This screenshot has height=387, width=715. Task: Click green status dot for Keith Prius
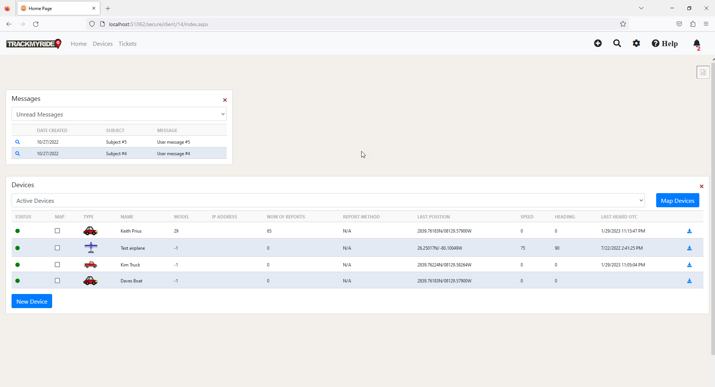point(18,231)
